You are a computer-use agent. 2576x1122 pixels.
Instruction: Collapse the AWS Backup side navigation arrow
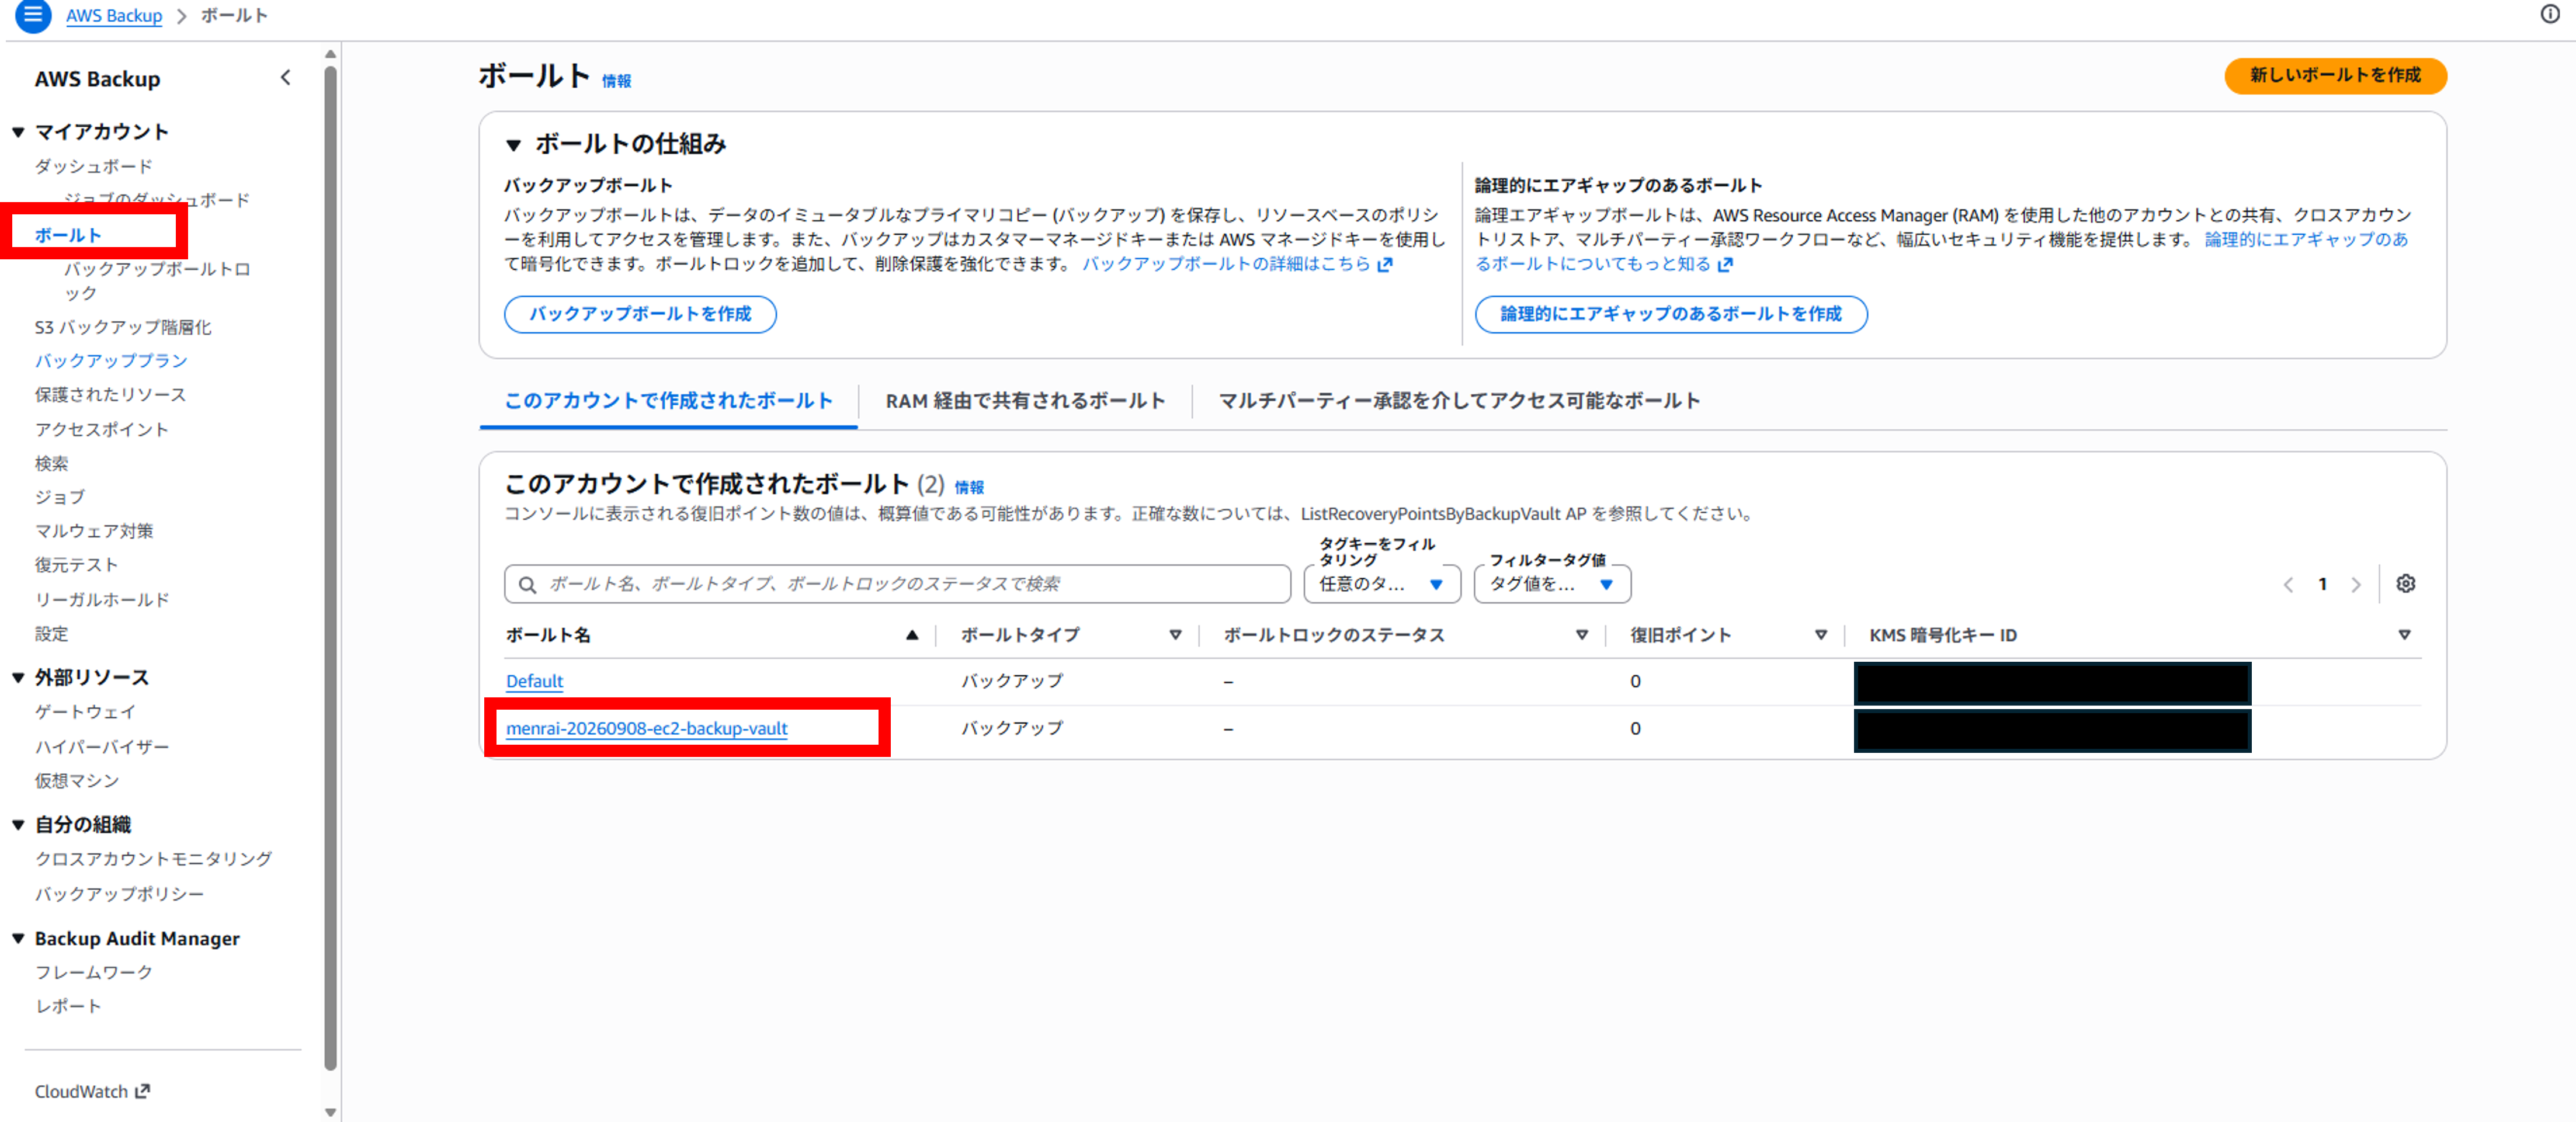(x=286, y=78)
